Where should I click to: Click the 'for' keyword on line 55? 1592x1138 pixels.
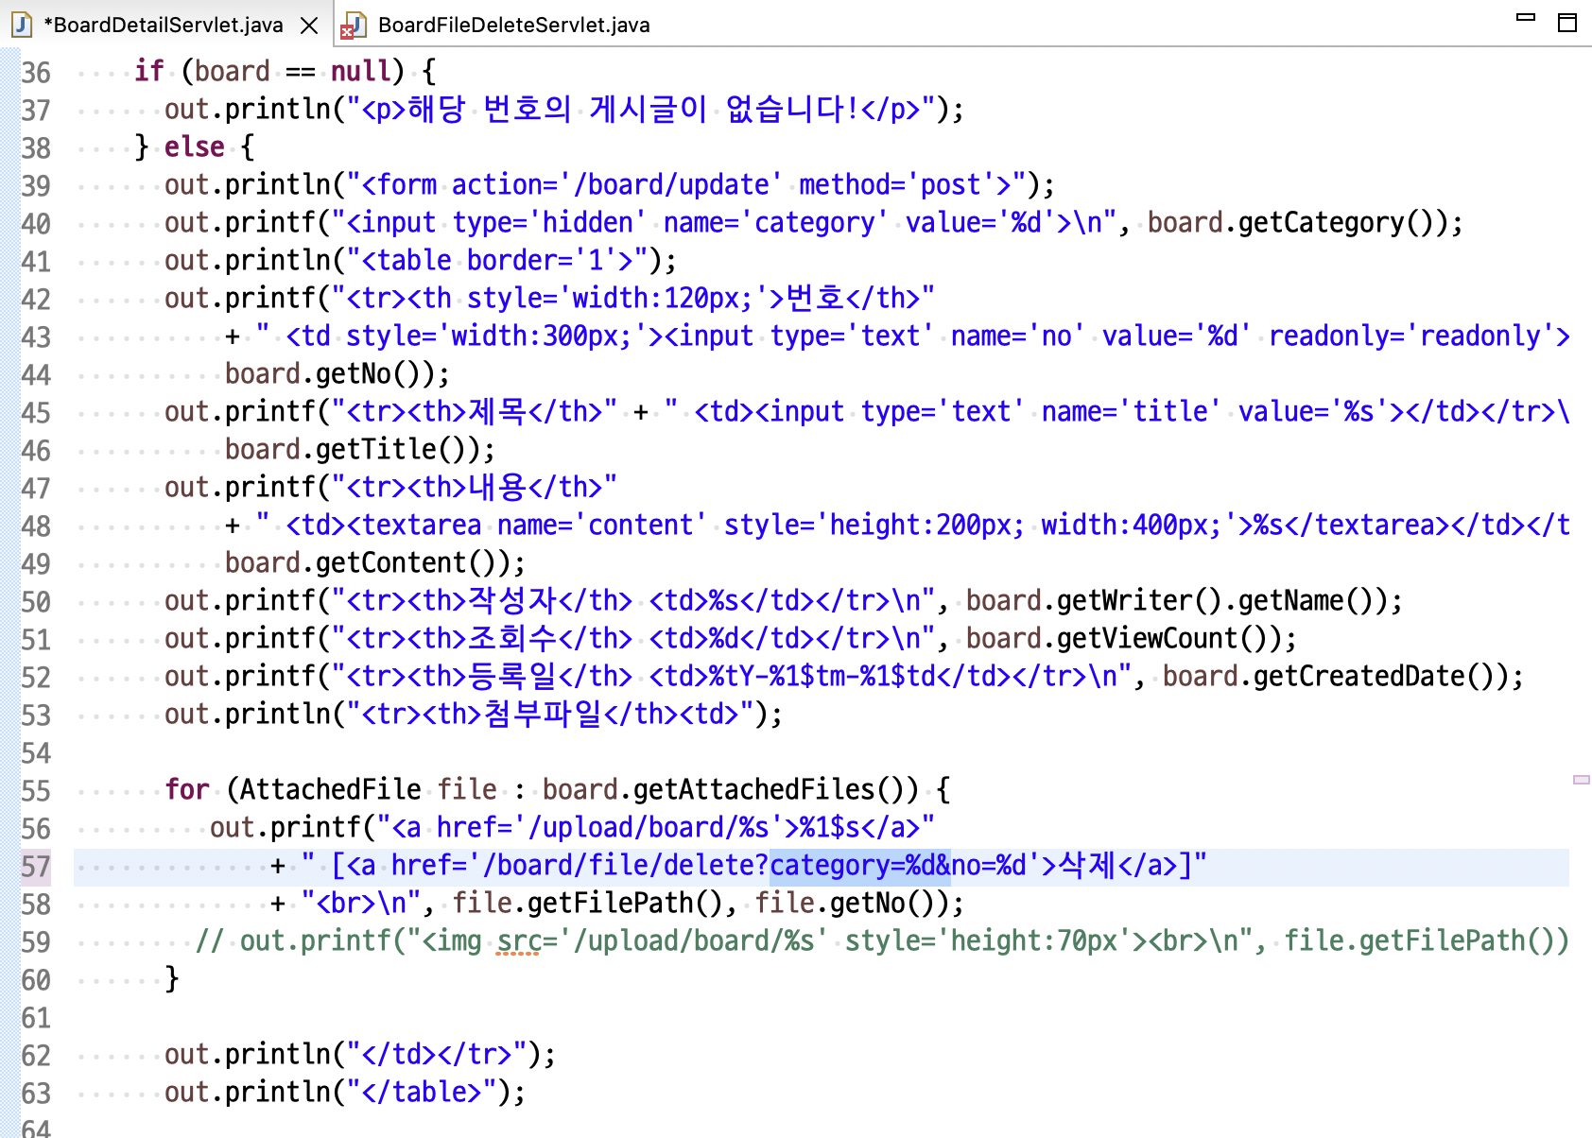coord(187,789)
